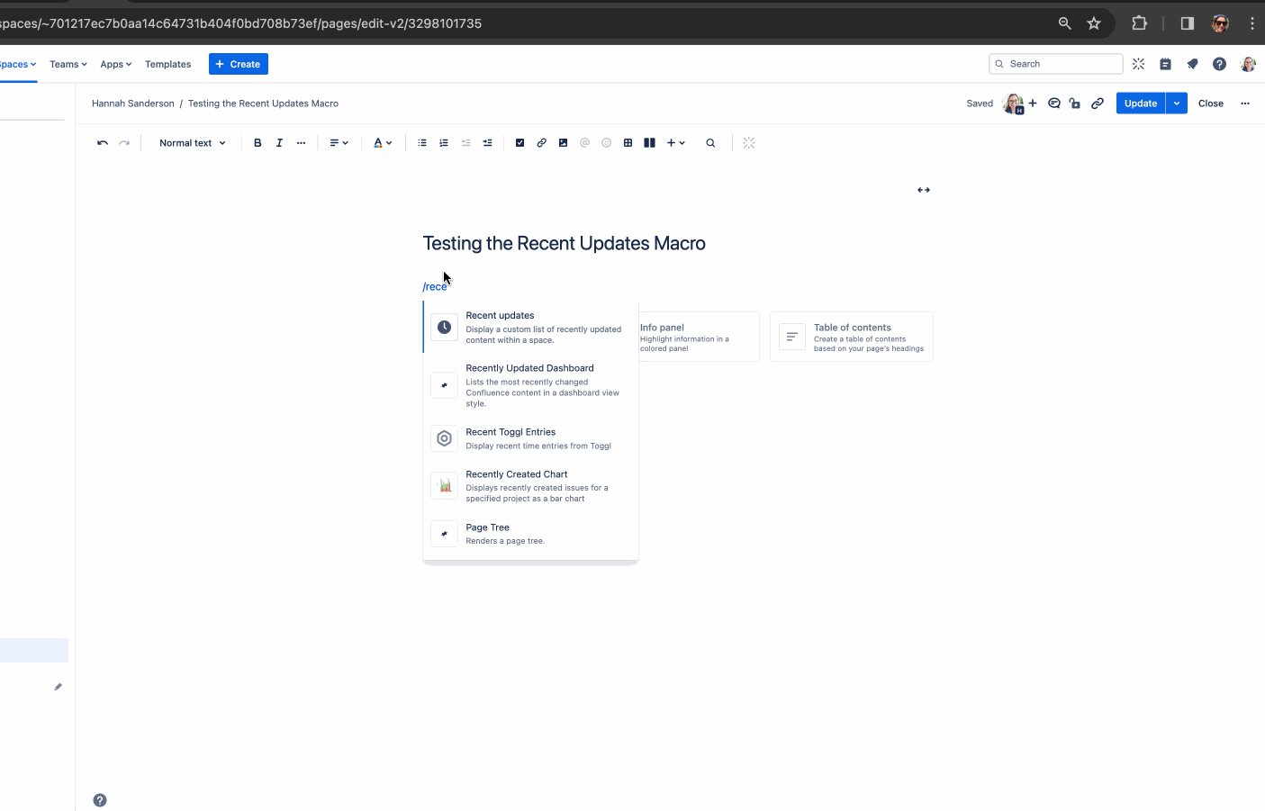
Task: Insert a bullet list
Action: (422, 143)
